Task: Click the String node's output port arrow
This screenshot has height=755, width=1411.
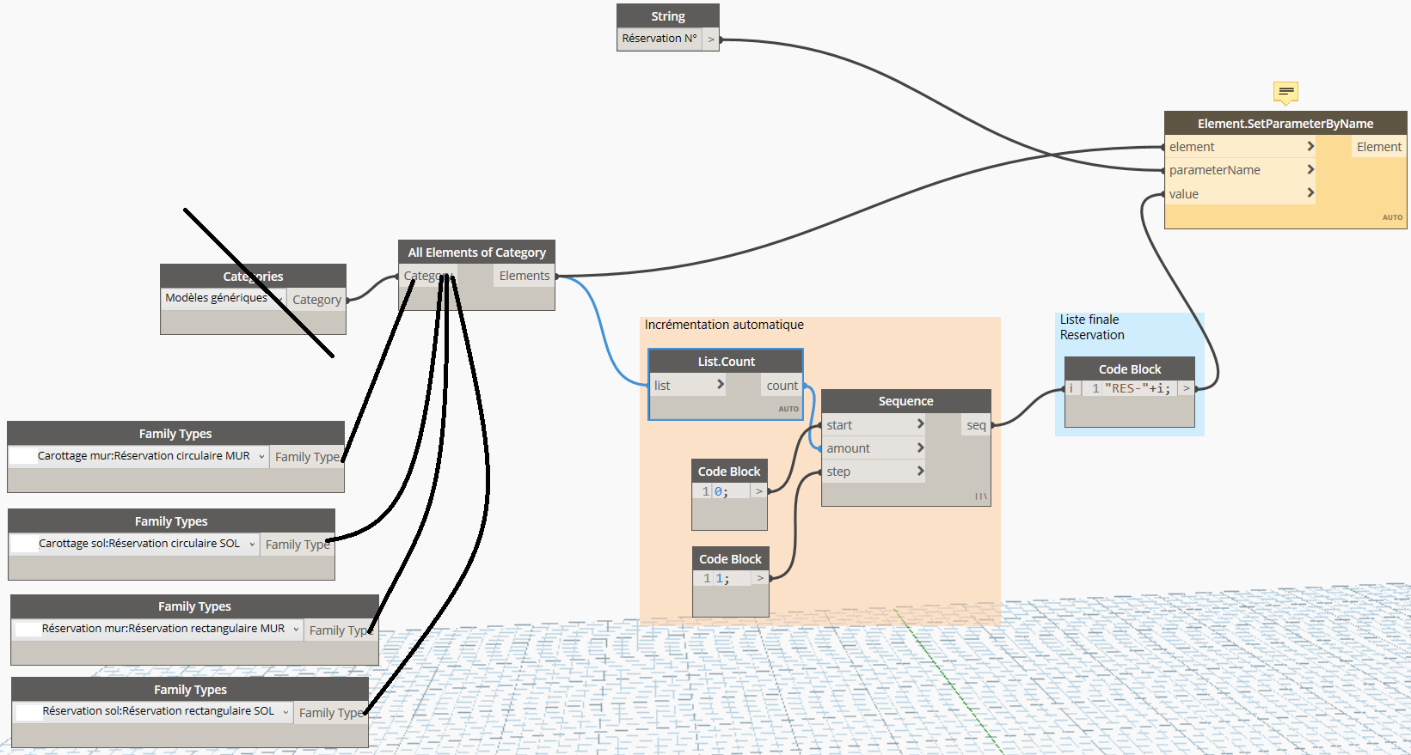Action: [711, 40]
